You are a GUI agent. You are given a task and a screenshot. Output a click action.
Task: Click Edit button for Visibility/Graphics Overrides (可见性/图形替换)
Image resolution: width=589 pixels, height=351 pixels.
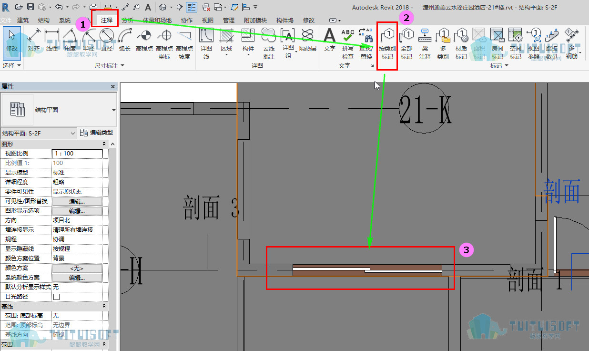77,201
